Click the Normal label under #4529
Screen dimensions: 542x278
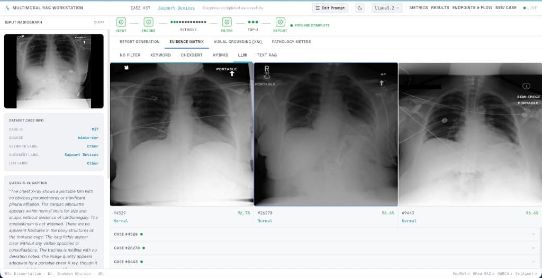pos(121,221)
